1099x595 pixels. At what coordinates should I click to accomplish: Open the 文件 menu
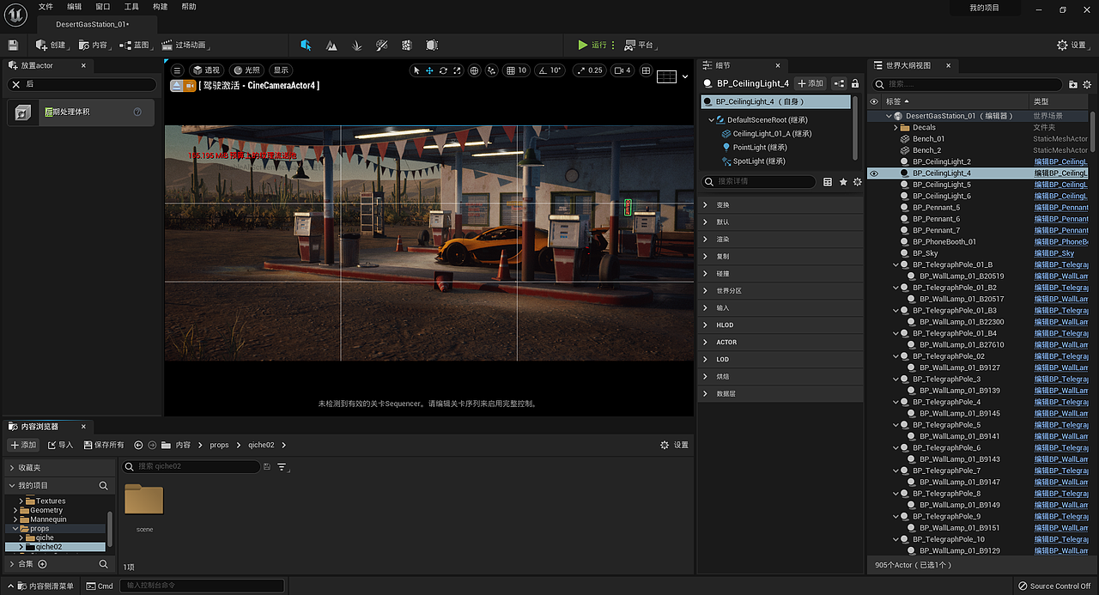coord(46,7)
